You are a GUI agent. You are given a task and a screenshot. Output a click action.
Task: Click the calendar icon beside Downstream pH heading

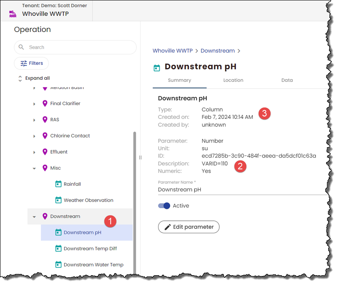157,68
